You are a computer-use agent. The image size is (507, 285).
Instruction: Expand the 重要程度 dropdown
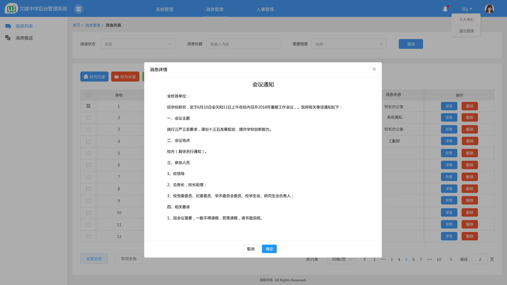click(x=349, y=44)
